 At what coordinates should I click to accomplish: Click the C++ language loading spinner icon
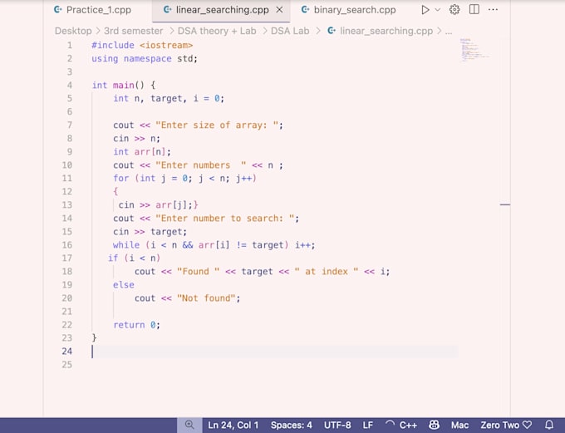390,425
